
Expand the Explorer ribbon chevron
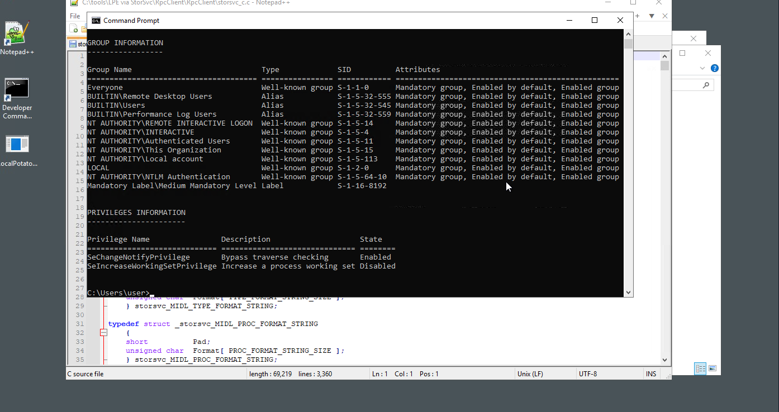[x=702, y=68]
